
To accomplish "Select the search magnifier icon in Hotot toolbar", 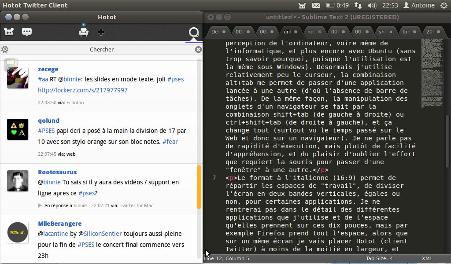I will 194,32.
